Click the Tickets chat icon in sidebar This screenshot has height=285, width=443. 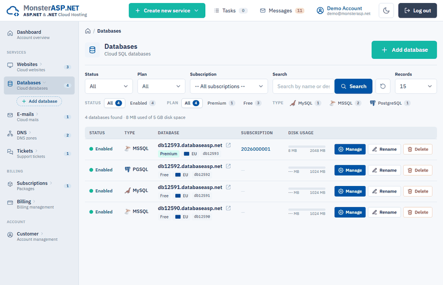tap(10, 152)
